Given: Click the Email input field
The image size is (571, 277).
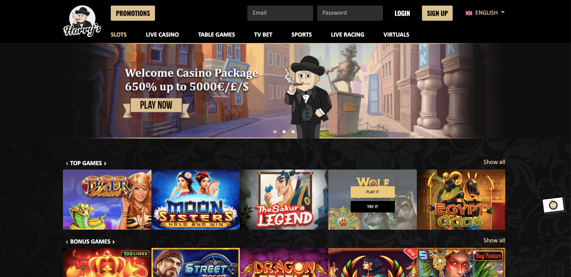Looking at the screenshot, I should (280, 13).
